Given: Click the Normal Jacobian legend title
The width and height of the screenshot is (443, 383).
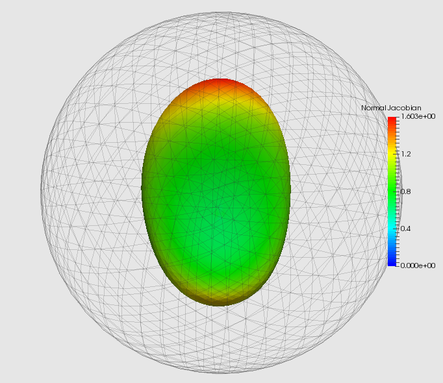Looking at the screenshot, I should pyautogui.click(x=391, y=108).
